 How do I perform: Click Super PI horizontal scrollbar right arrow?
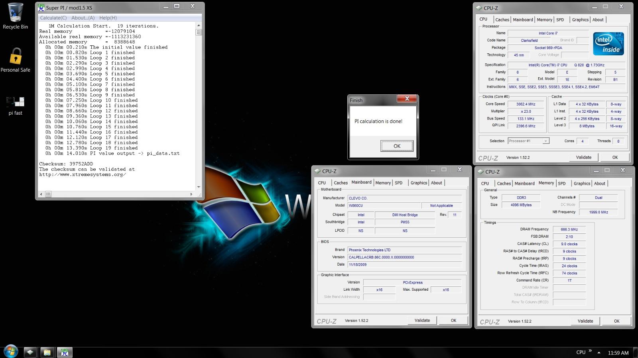point(191,194)
